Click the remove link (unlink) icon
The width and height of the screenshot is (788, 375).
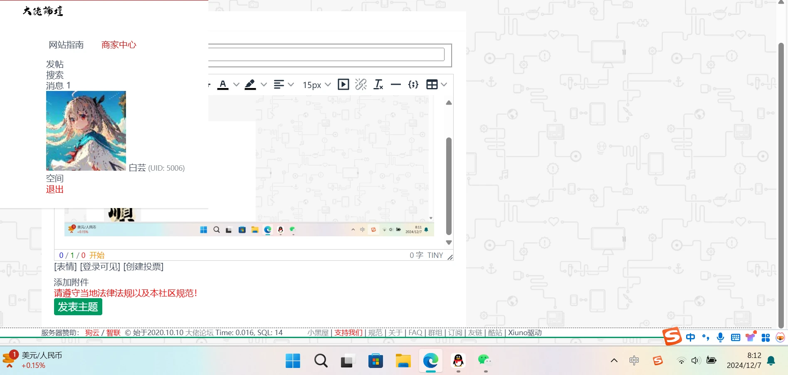(x=361, y=85)
